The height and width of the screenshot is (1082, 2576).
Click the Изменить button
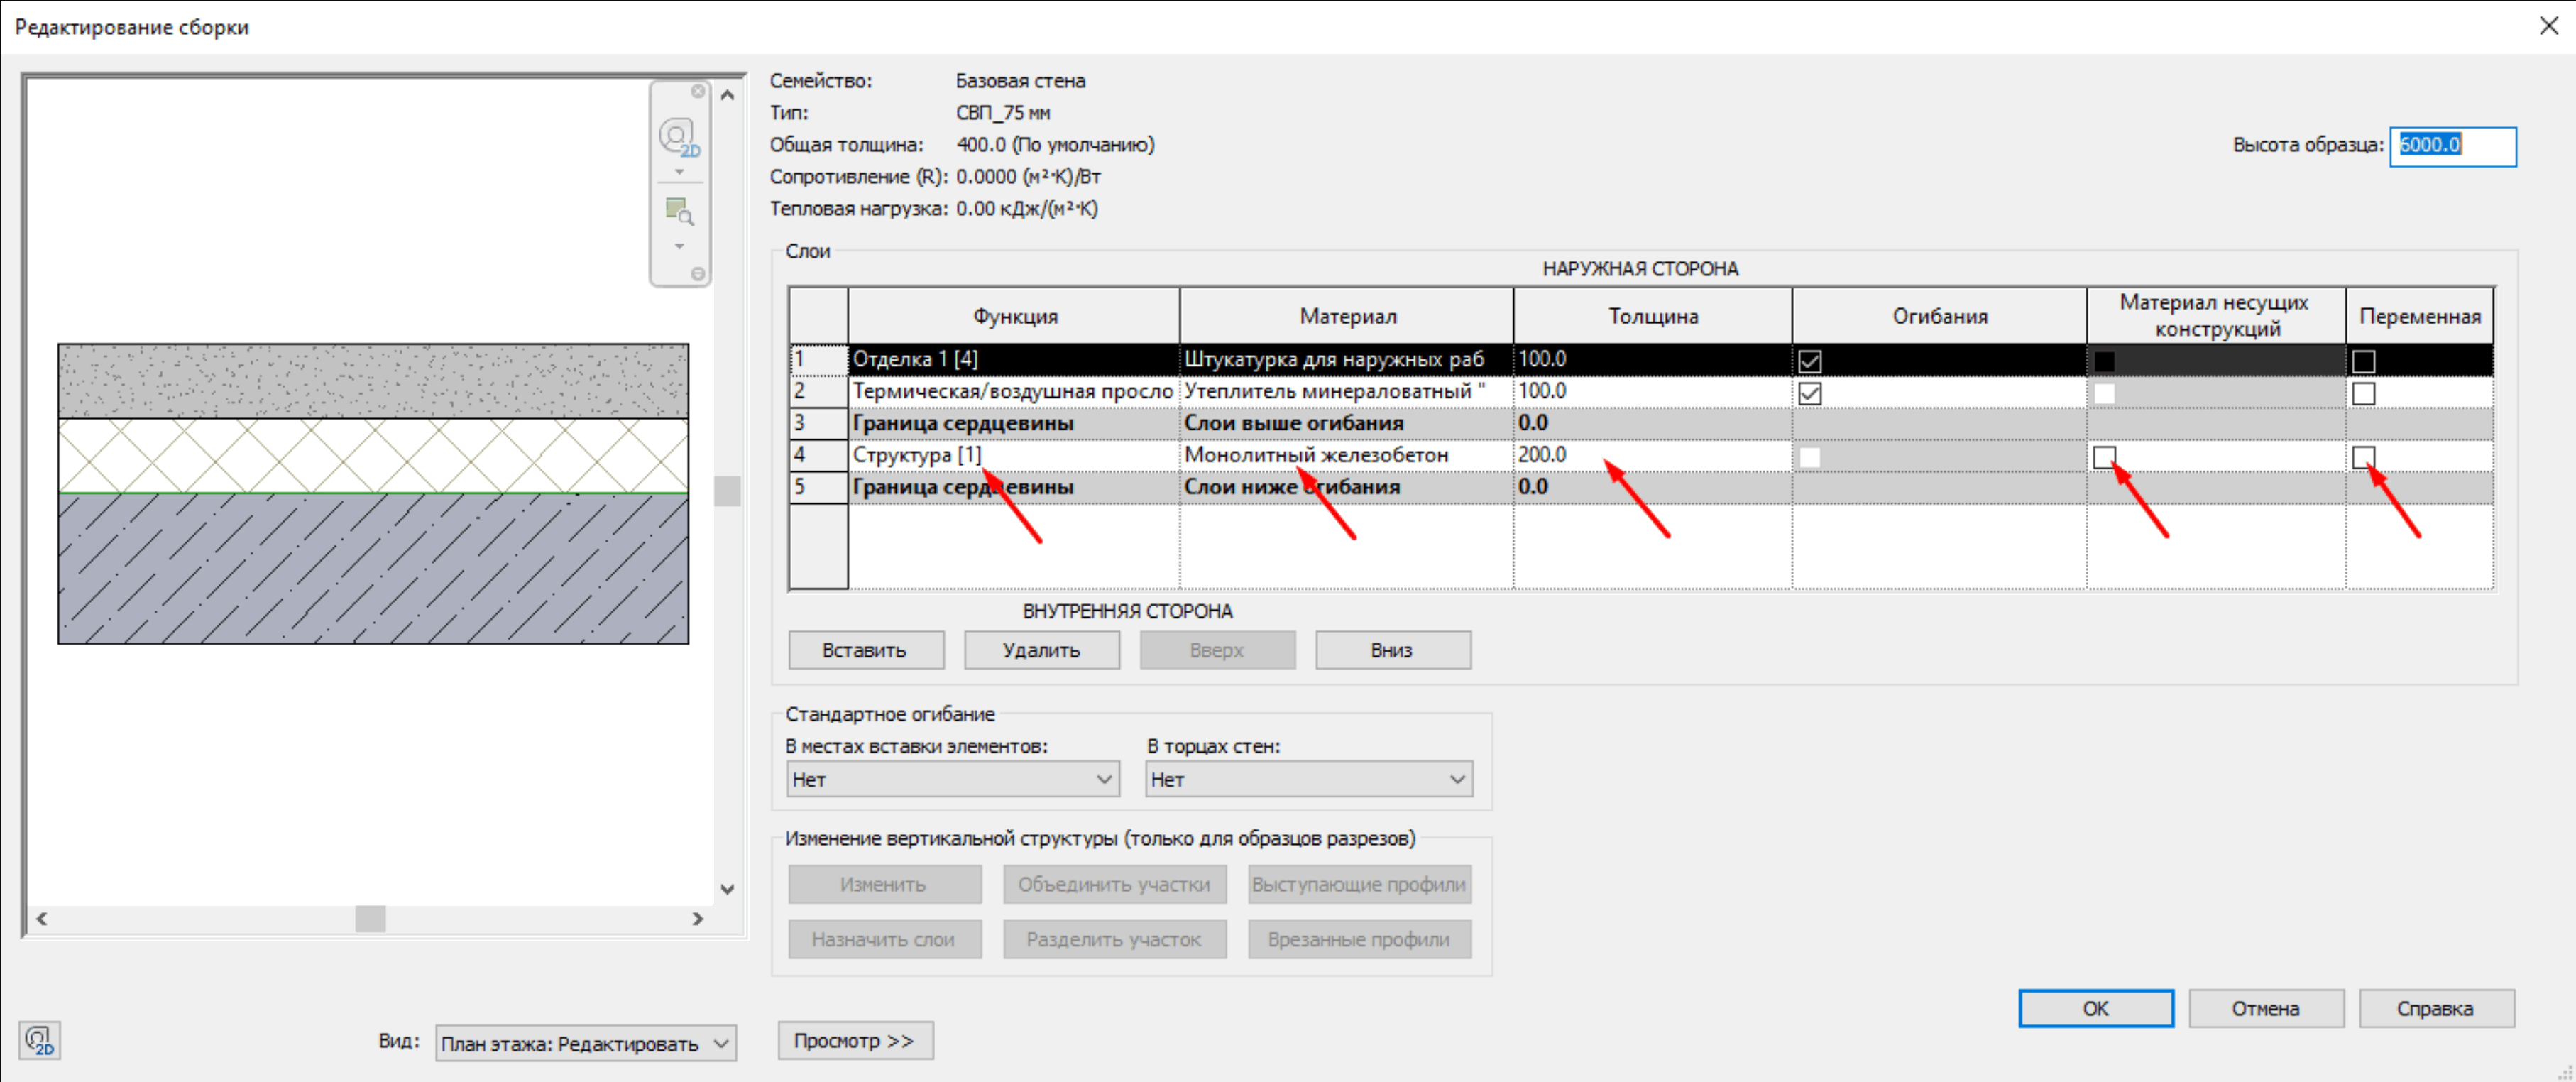(x=884, y=884)
